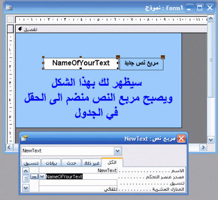Minimize the Form1 window
This screenshot has height=200, width=218.
click(x=189, y=8)
